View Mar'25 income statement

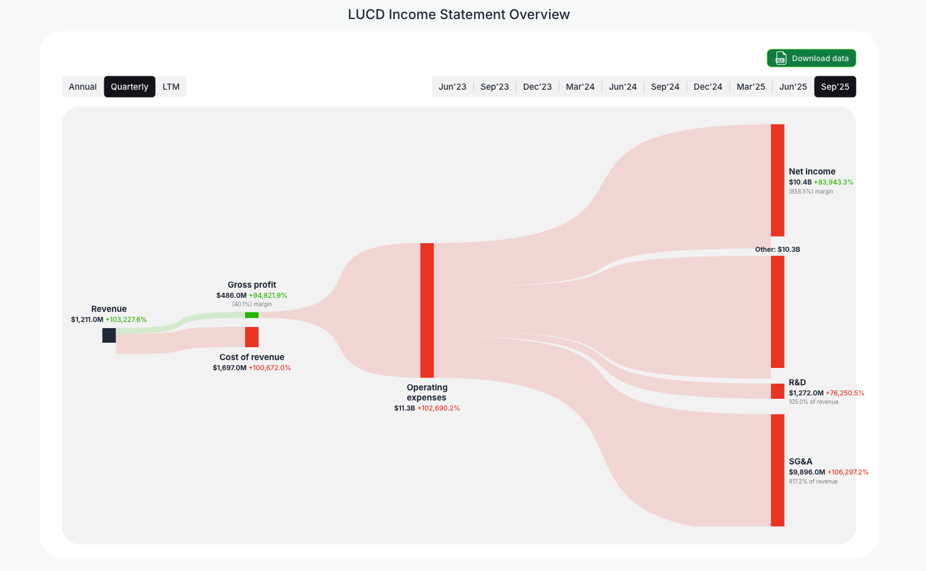(x=750, y=86)
